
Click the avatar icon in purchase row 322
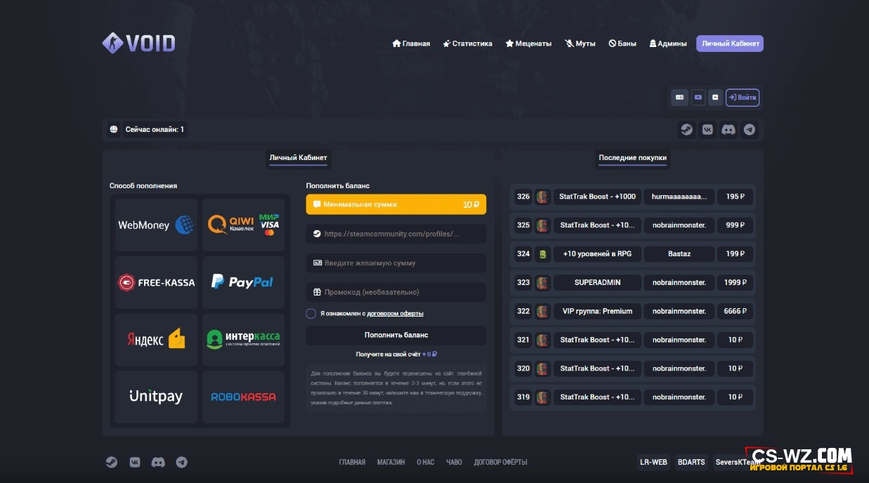coord(542,311)
